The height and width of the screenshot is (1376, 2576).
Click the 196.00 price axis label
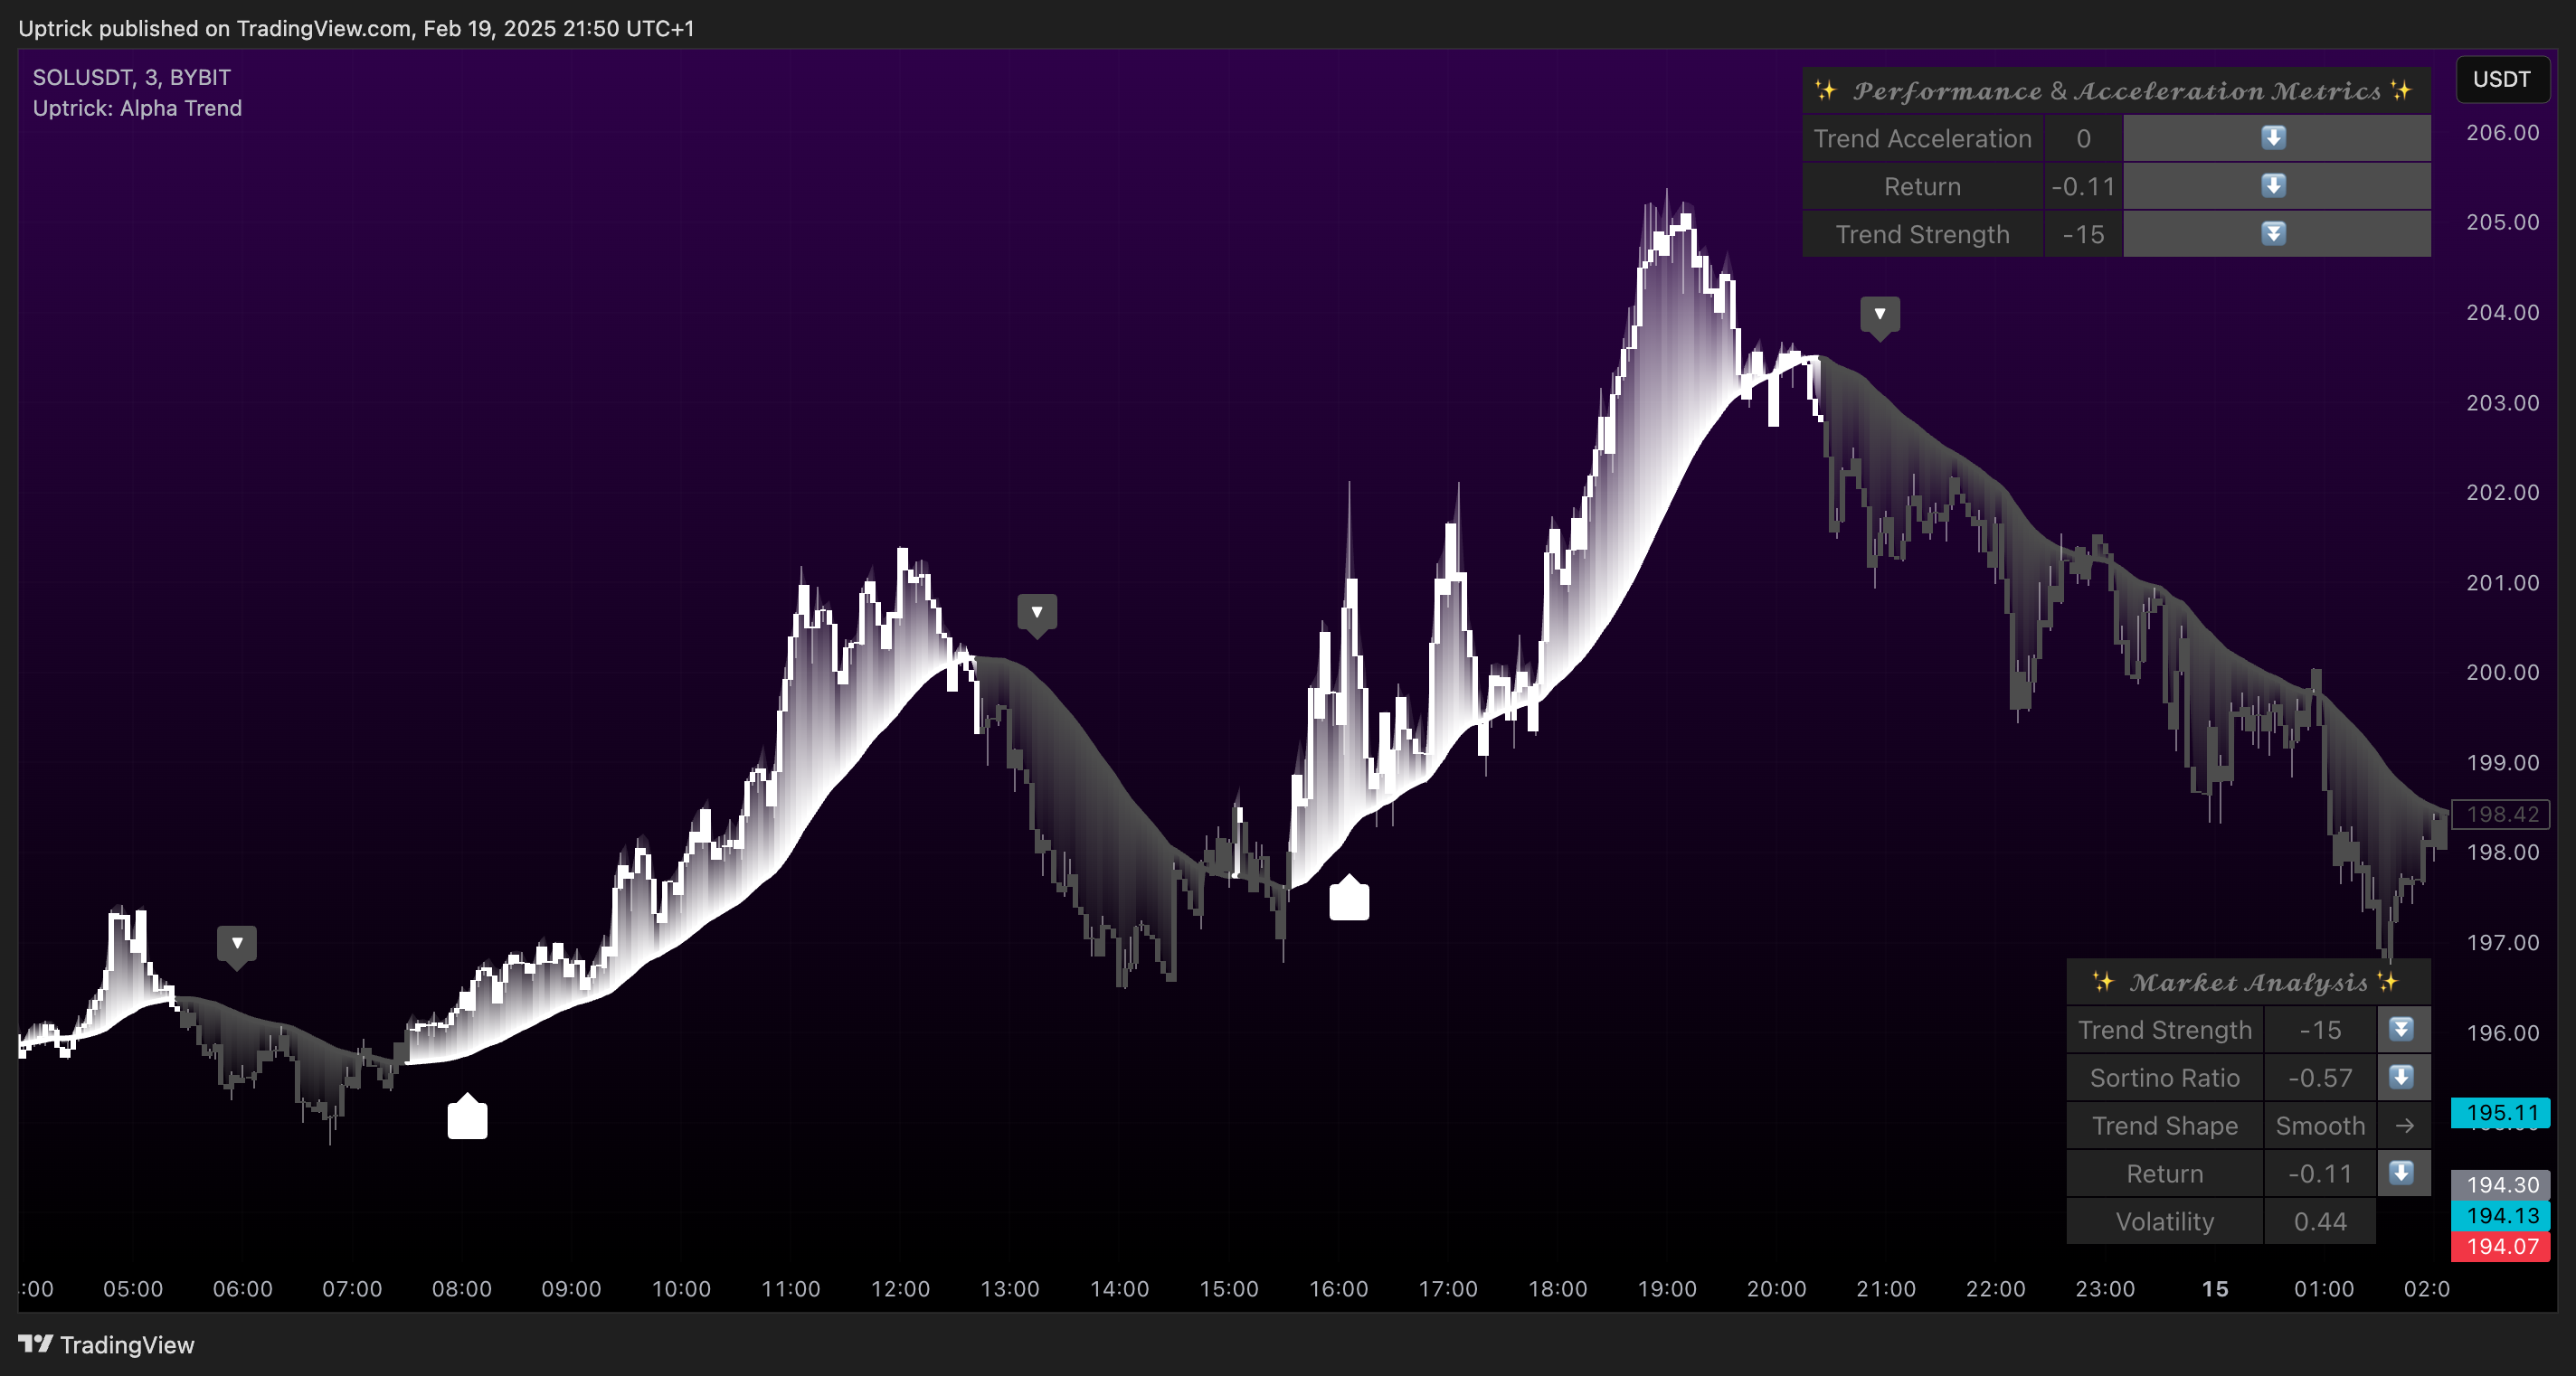click(2502, 1033)
